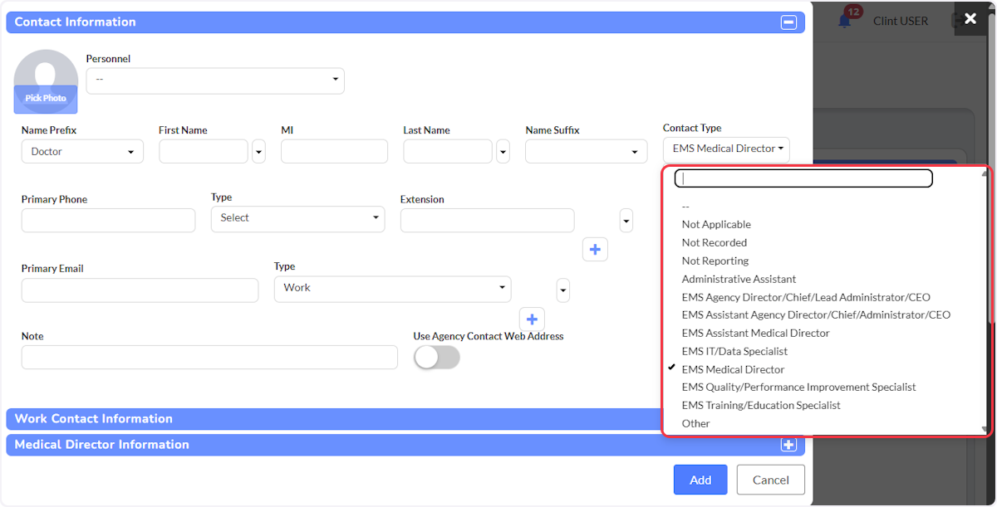Click the Add button

pyautogui.click(x=700, y=480)
